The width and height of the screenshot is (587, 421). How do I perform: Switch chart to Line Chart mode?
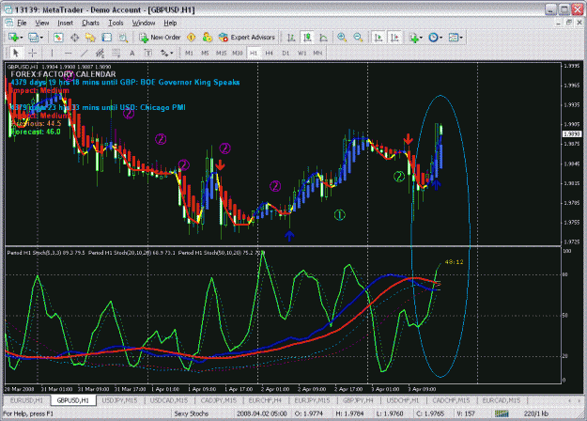click(323, 38)
